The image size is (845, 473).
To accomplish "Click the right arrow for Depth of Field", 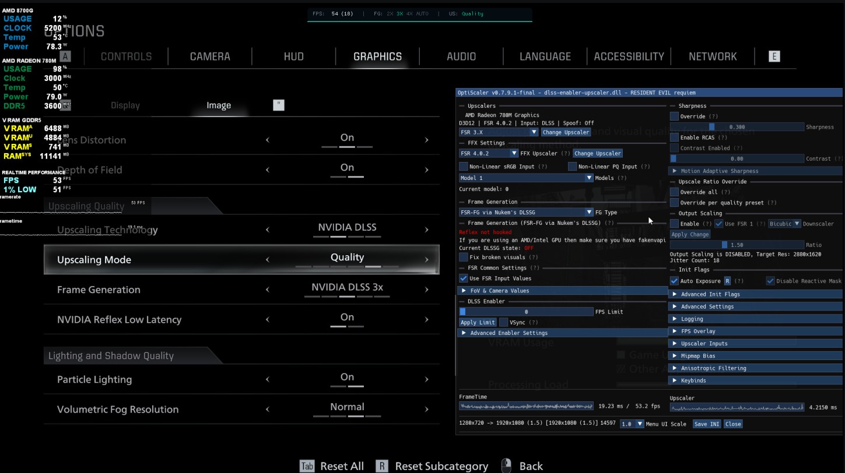I will (x=426, y=170).
